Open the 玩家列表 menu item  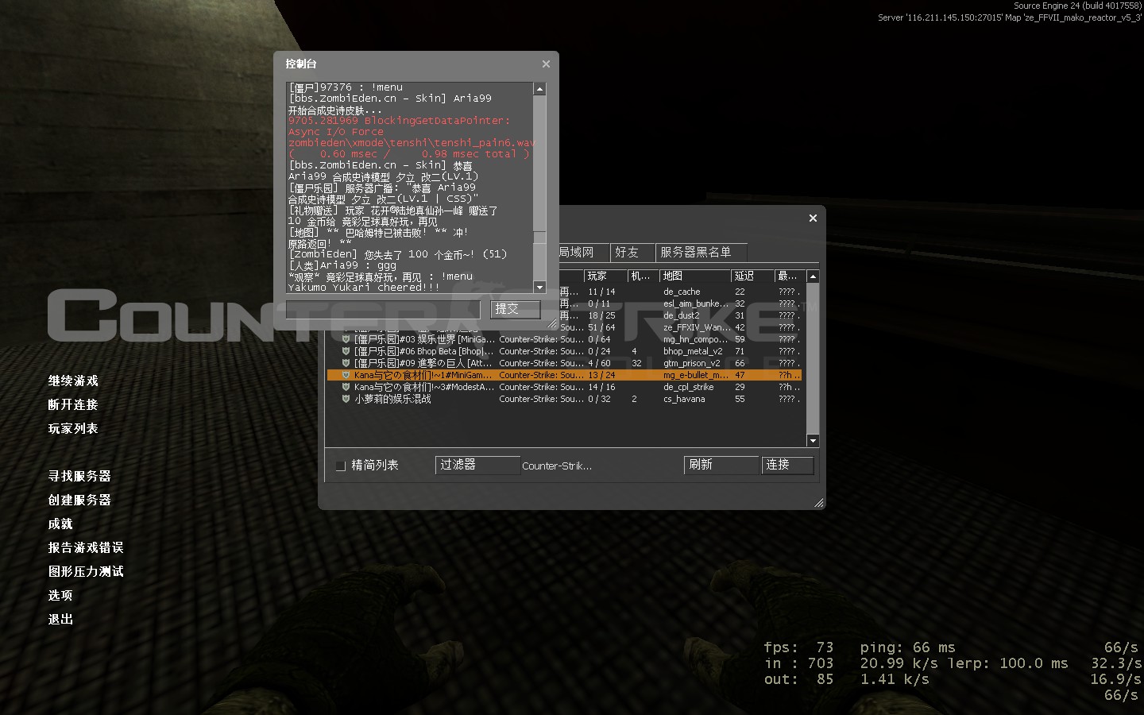73,429
